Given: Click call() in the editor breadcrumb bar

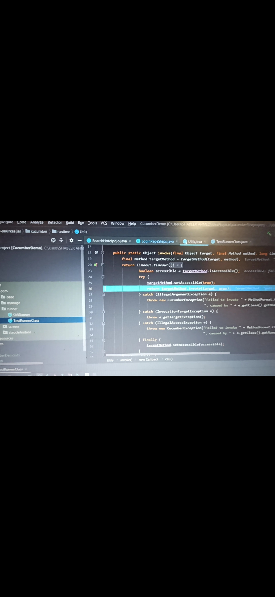Looking at the screenshot, I should tap(169, 359).
